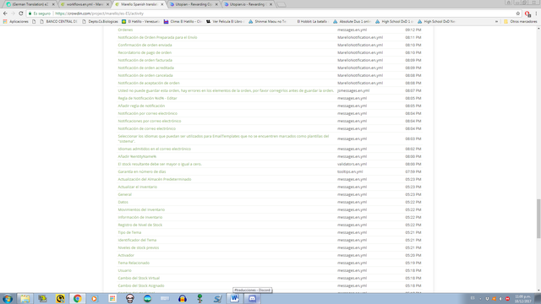Click the '07:59 PM' timestamp
Viewport: 541px width, 304px height.
413,171
